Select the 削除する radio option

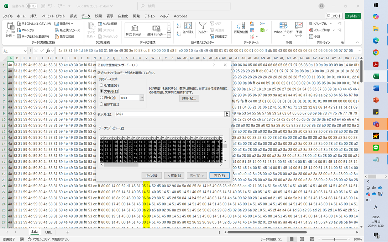tap(101, 104)
